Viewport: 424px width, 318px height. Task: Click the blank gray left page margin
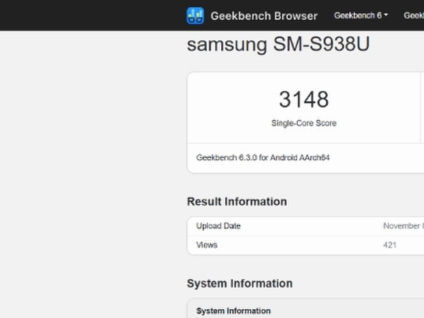click(88, 171)
